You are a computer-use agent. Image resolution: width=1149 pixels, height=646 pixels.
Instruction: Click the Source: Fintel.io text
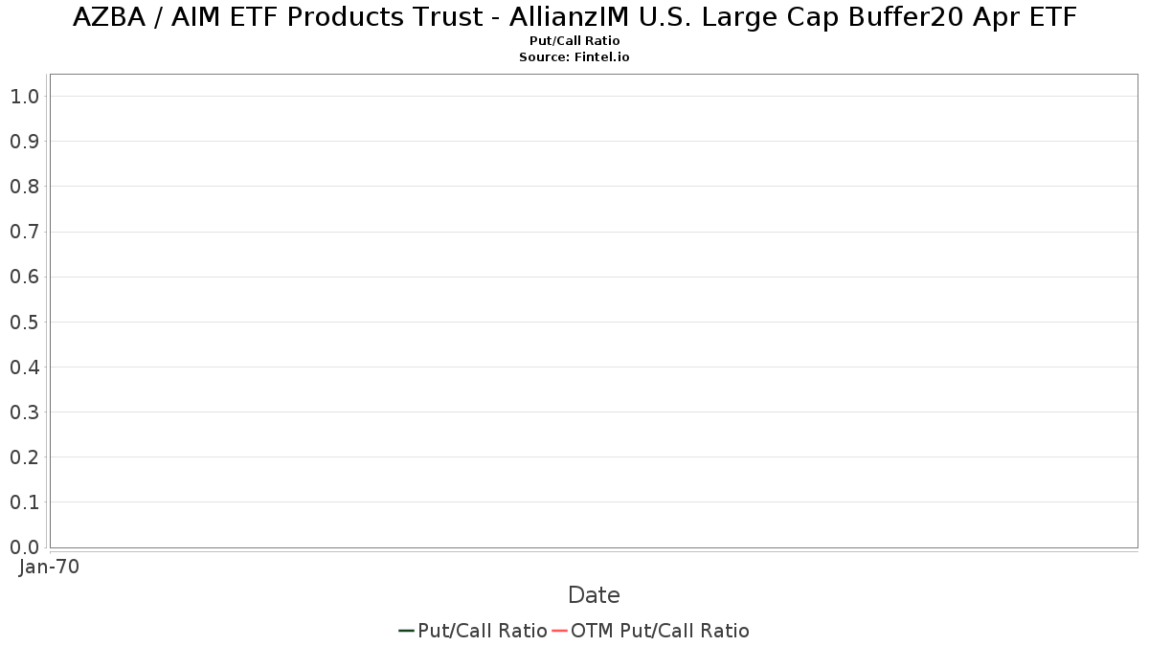pos(574,57)
